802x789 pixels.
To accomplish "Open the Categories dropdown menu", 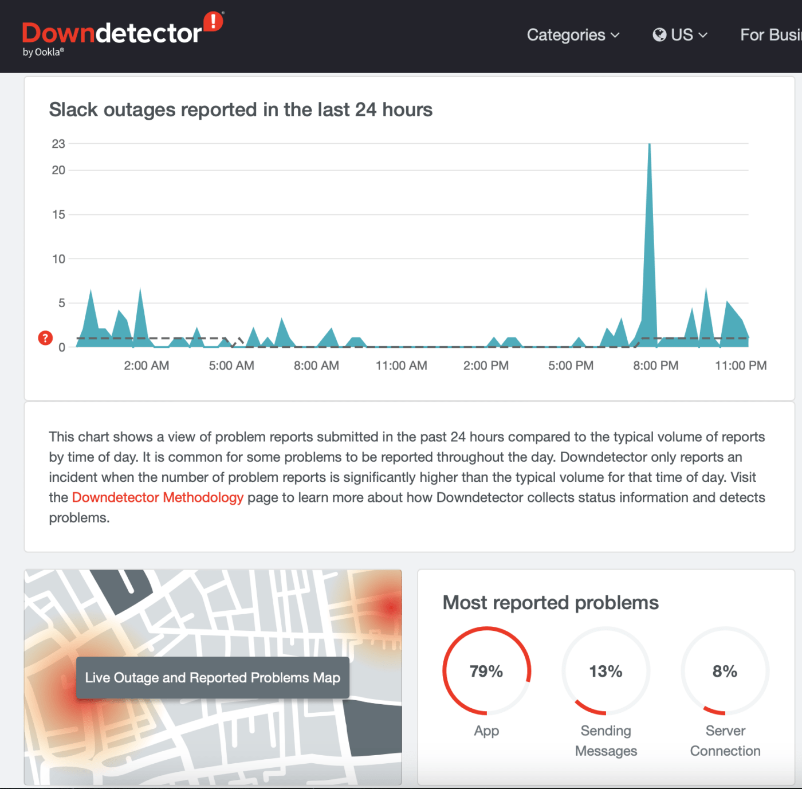I will pos(573,35).
